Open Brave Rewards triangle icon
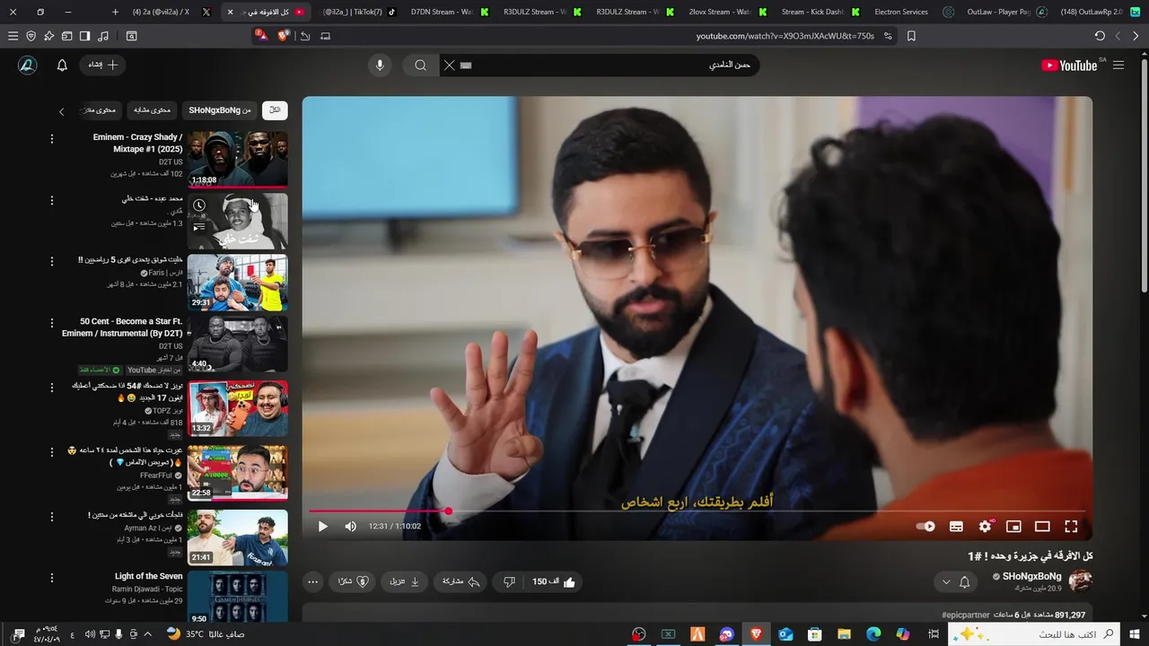This screenshot has width=1149, height=646. click(x=261, y=35)
